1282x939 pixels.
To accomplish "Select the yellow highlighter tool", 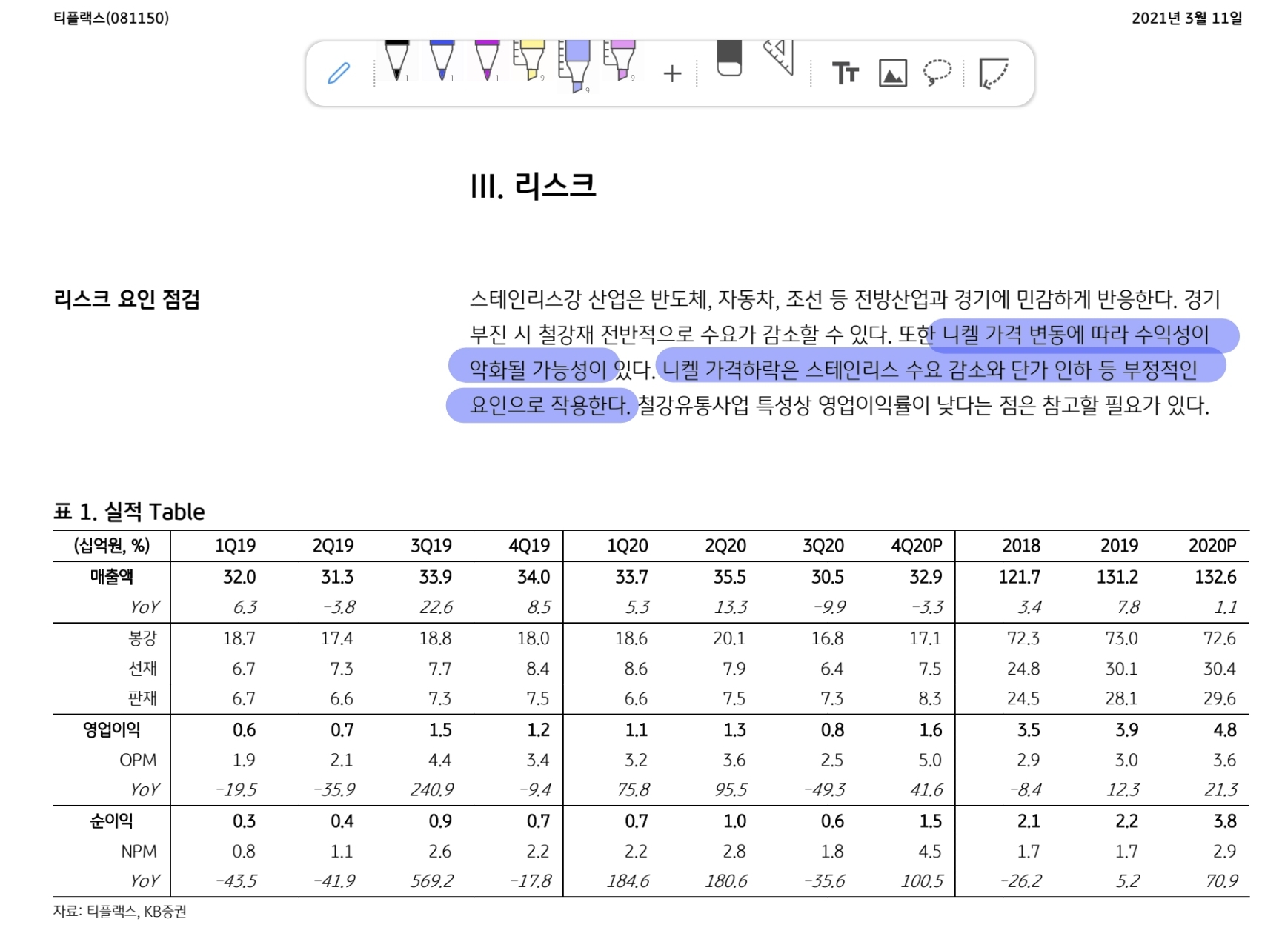I will (x=531, y=61).
